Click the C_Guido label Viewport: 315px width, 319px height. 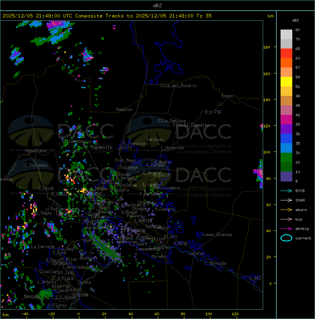click(46, 188)
